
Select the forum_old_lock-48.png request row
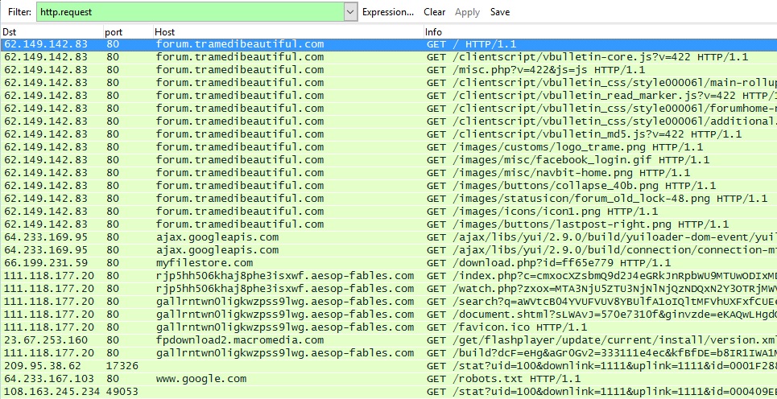(x=388, y=199)
